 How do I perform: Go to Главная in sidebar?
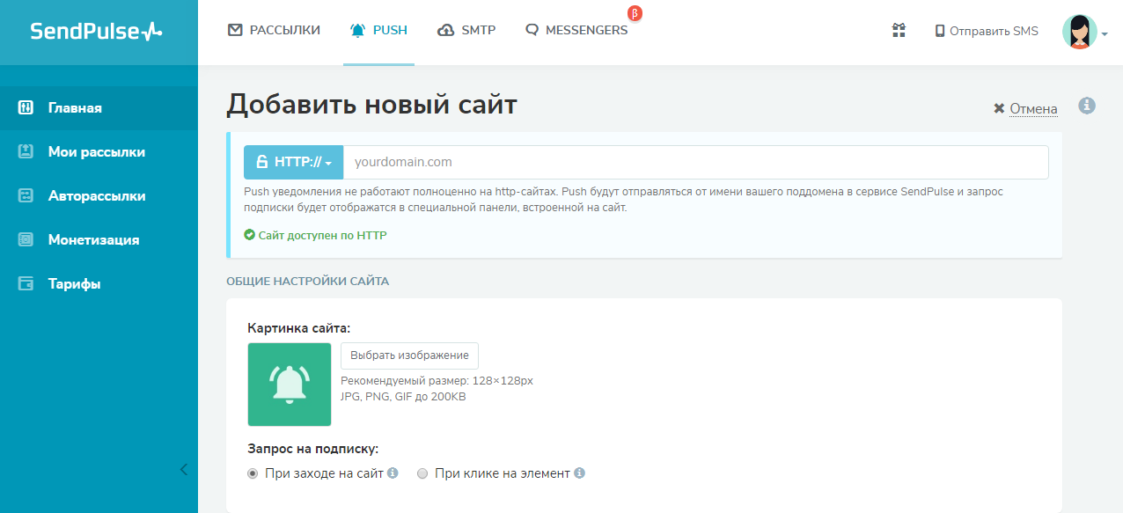pos(99,108)
